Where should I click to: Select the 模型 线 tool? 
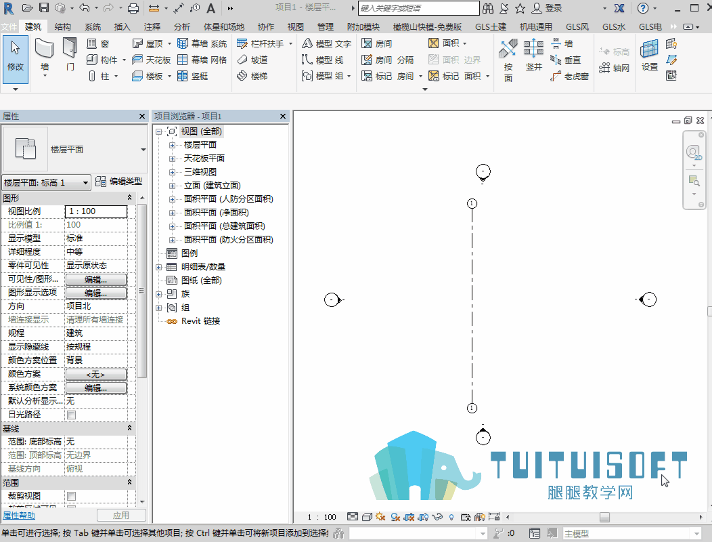click(x=322, y=60)
